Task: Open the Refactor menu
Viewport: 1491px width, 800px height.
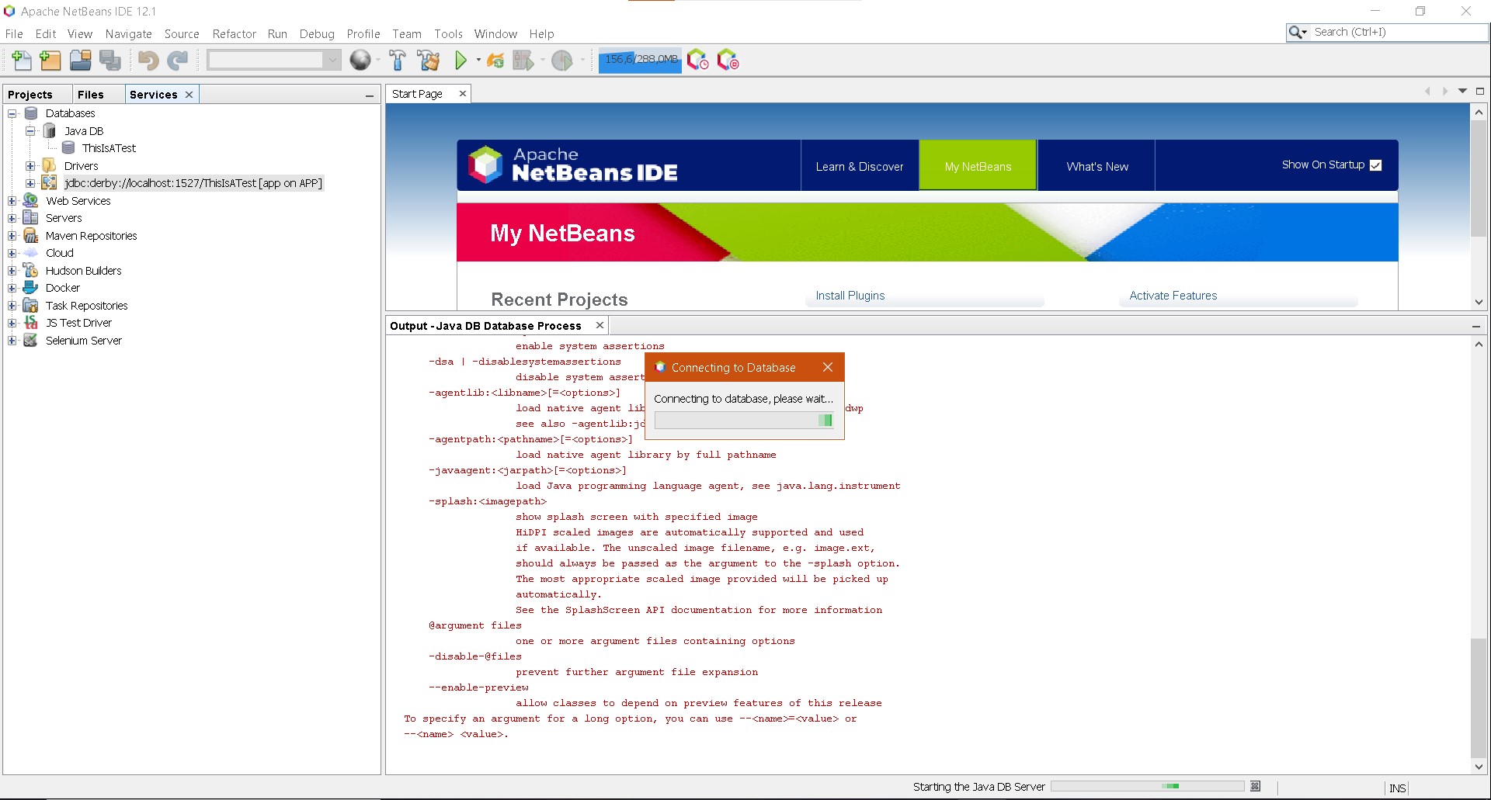Action: pos(234,34)
